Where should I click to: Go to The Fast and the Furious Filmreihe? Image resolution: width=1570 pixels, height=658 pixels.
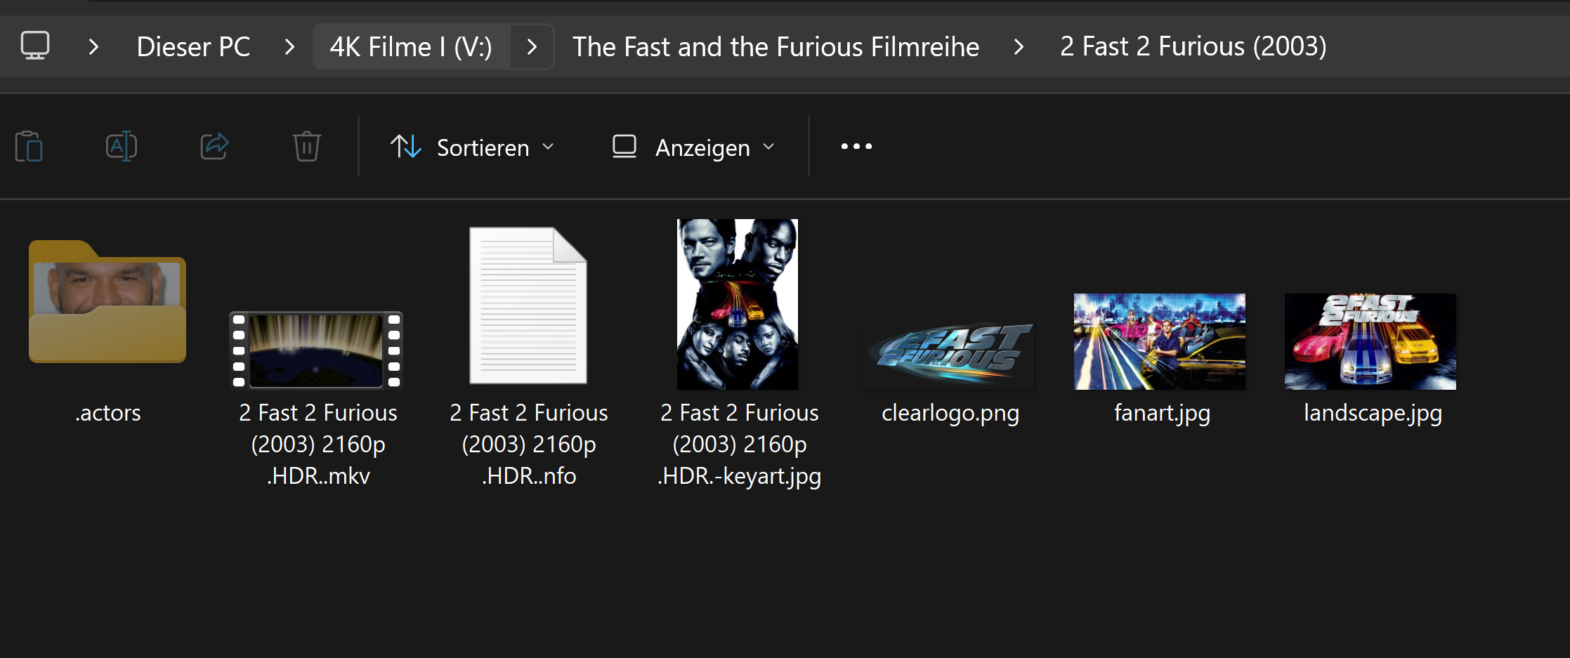point(776,47)
